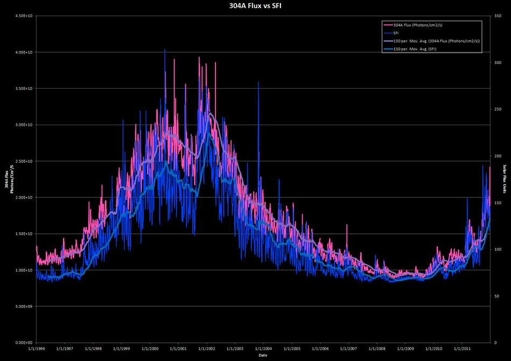Select the legend entry labeled SFI
The height and width of the screenshot is (361, 511).
[397, 33]
